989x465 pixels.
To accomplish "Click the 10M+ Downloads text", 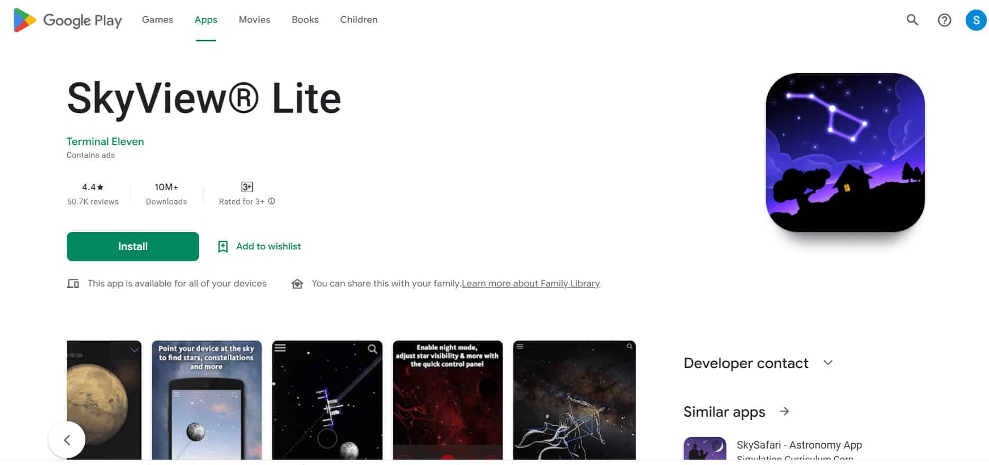I will tap(166, 194).
